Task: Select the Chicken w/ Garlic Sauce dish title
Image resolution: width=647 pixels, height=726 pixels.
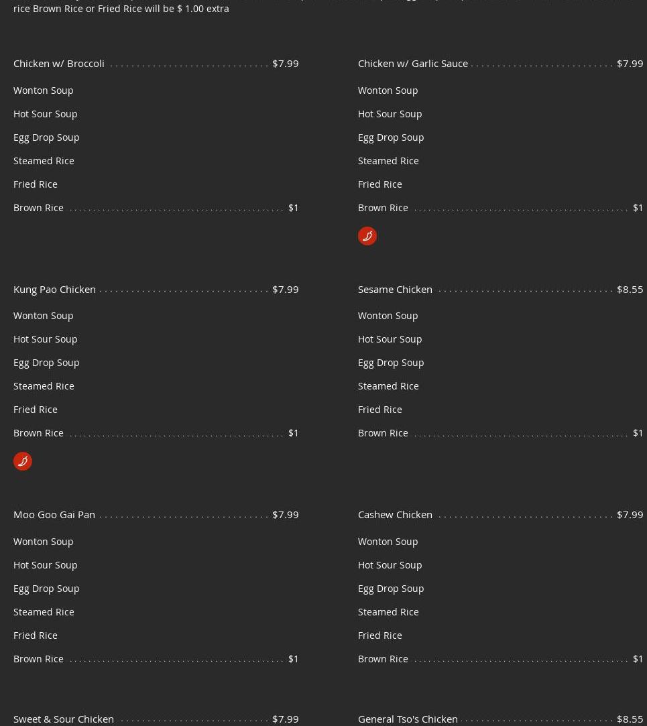Action: (412, 63)
